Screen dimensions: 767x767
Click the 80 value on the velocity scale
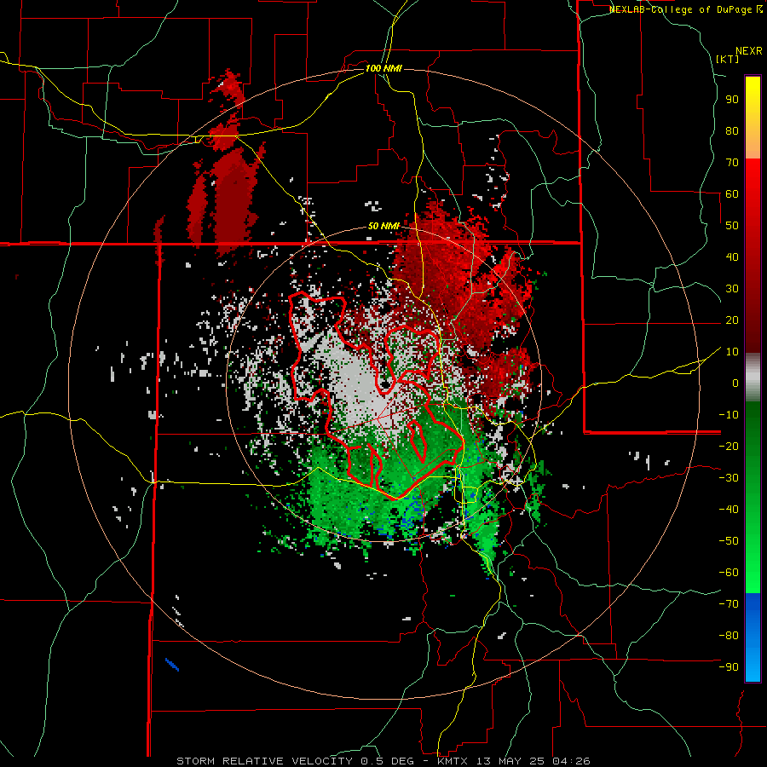(732, 130)
